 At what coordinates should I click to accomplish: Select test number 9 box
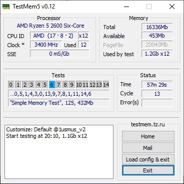tap(72, 85)
